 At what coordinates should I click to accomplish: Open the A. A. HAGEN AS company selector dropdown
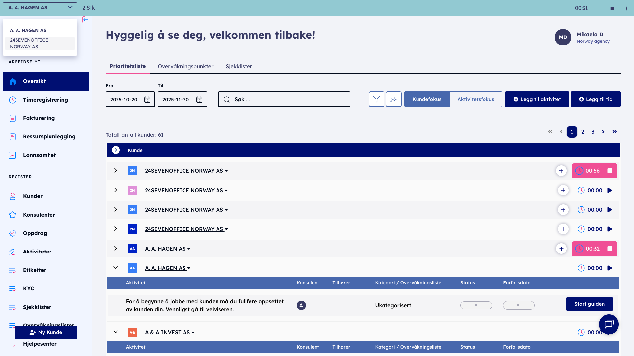(39, 7)
